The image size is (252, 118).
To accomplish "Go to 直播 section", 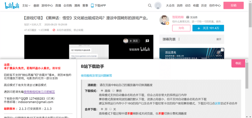I will pos(58,5).
